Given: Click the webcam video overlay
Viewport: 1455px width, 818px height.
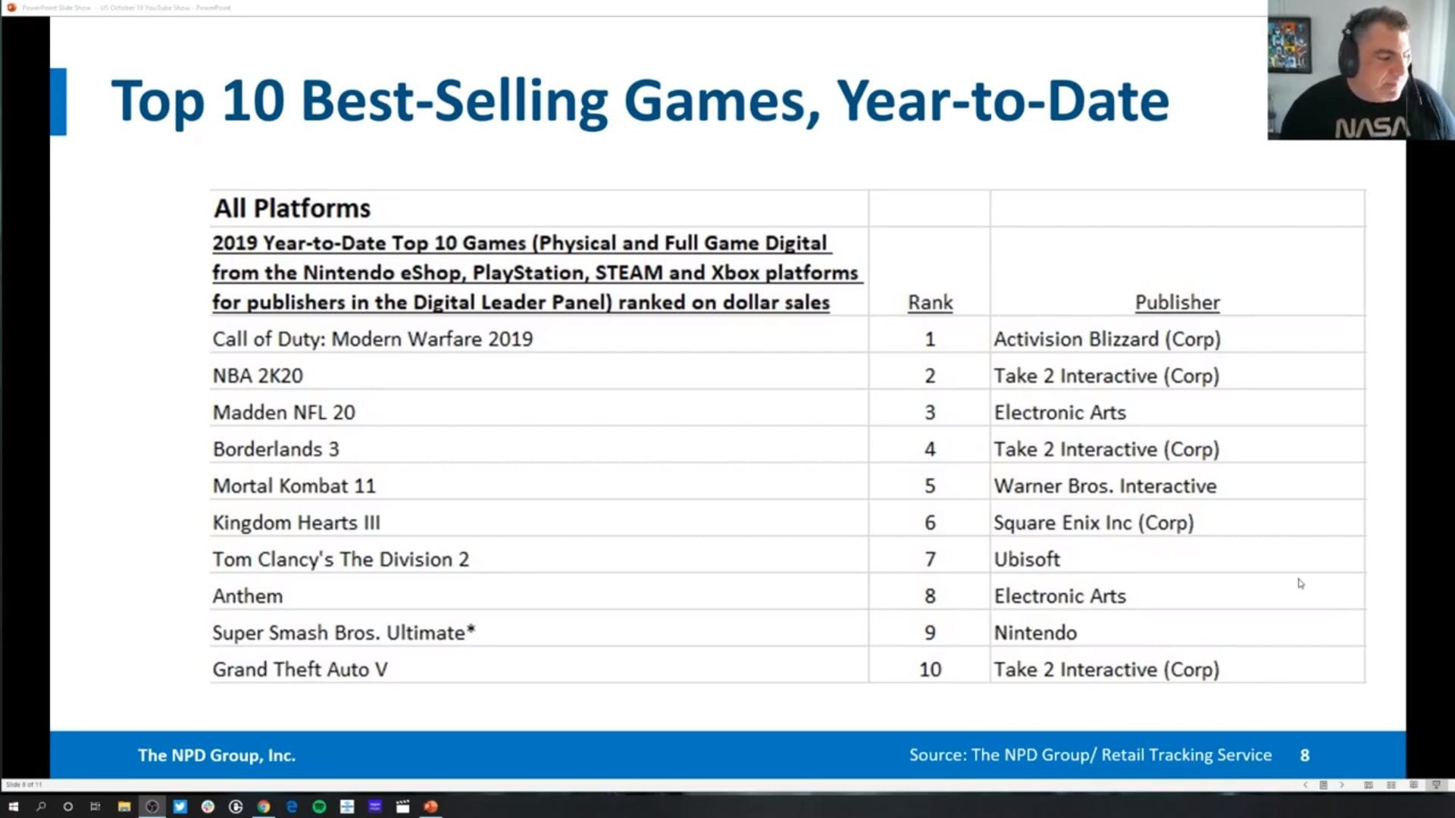Looking at the screenshot, I should tap(1360, 70).
